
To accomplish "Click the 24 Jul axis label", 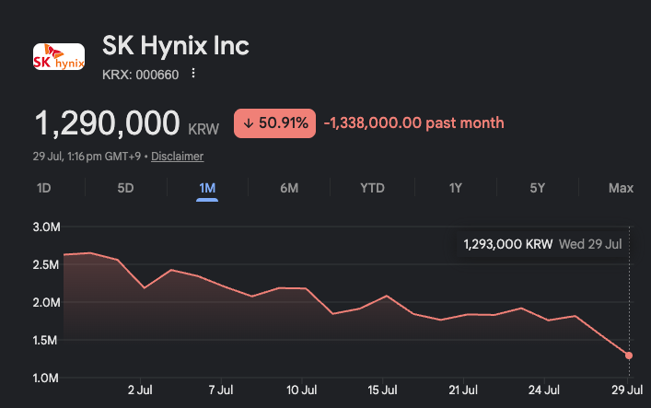I will (544, 391).
